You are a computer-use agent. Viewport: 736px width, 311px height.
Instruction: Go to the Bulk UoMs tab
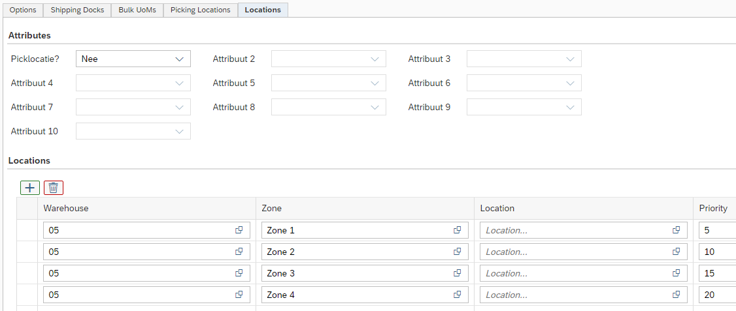point(137,10)
